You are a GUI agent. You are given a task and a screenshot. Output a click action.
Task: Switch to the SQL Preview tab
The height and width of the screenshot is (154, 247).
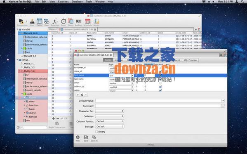190,60
